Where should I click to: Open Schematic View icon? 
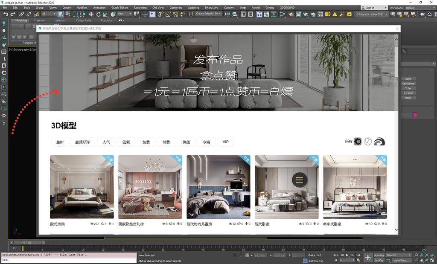[274, 14]
